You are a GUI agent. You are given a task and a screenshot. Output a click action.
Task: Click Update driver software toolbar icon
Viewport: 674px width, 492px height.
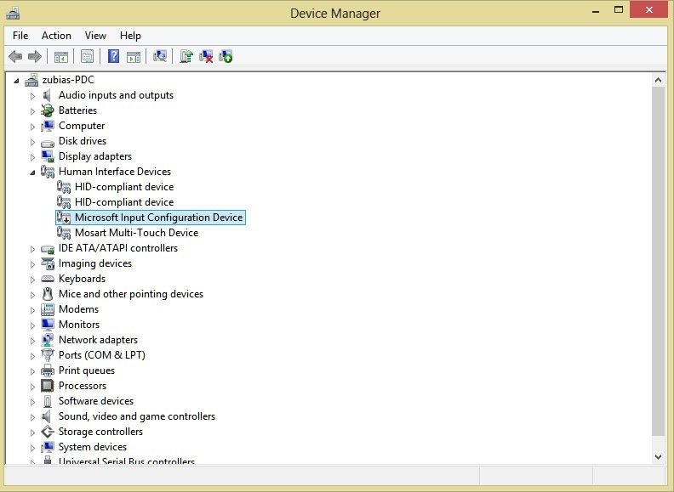[186, 56]
